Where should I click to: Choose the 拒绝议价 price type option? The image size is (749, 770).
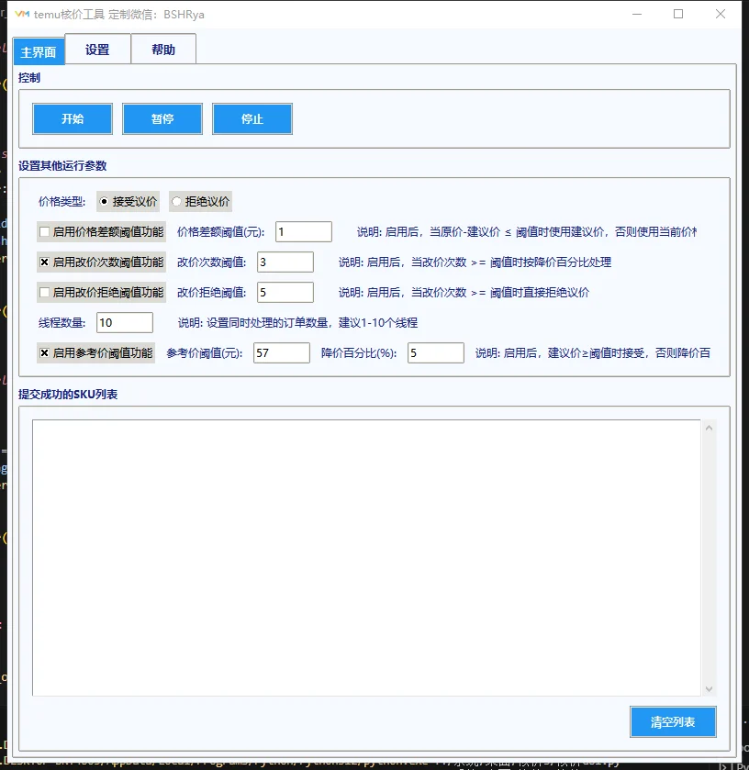175,201
